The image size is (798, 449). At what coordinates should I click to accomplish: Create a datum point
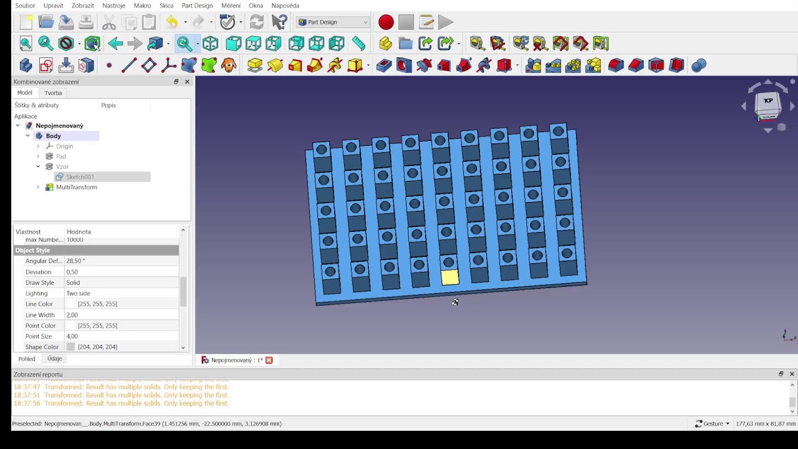[x=109, y=65]
